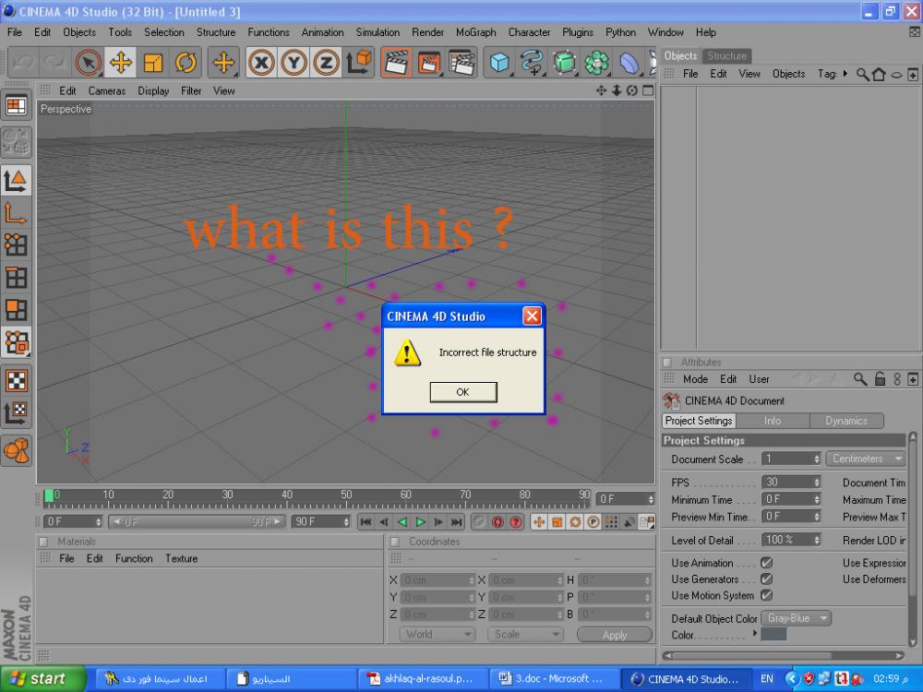Uncheck the Use Generators checkbox
Screen dimensions: 923x692
766,579
